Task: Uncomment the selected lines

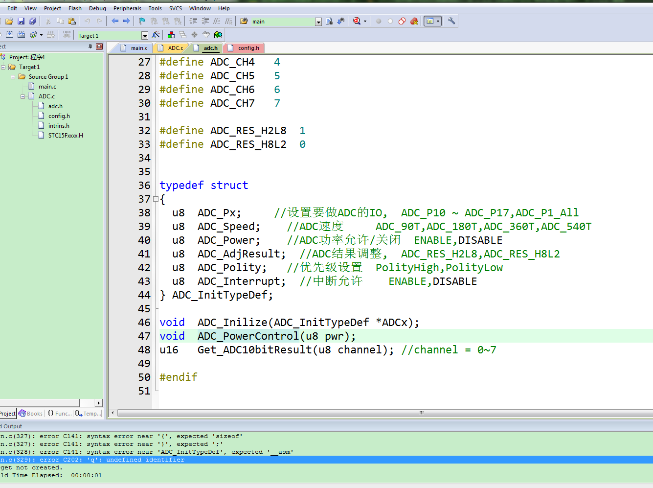Action: click(x=228, y=21)
